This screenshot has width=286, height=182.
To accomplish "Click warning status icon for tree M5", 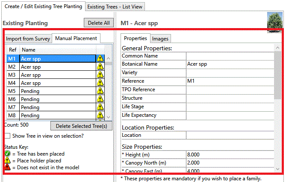I will point(100,91).
